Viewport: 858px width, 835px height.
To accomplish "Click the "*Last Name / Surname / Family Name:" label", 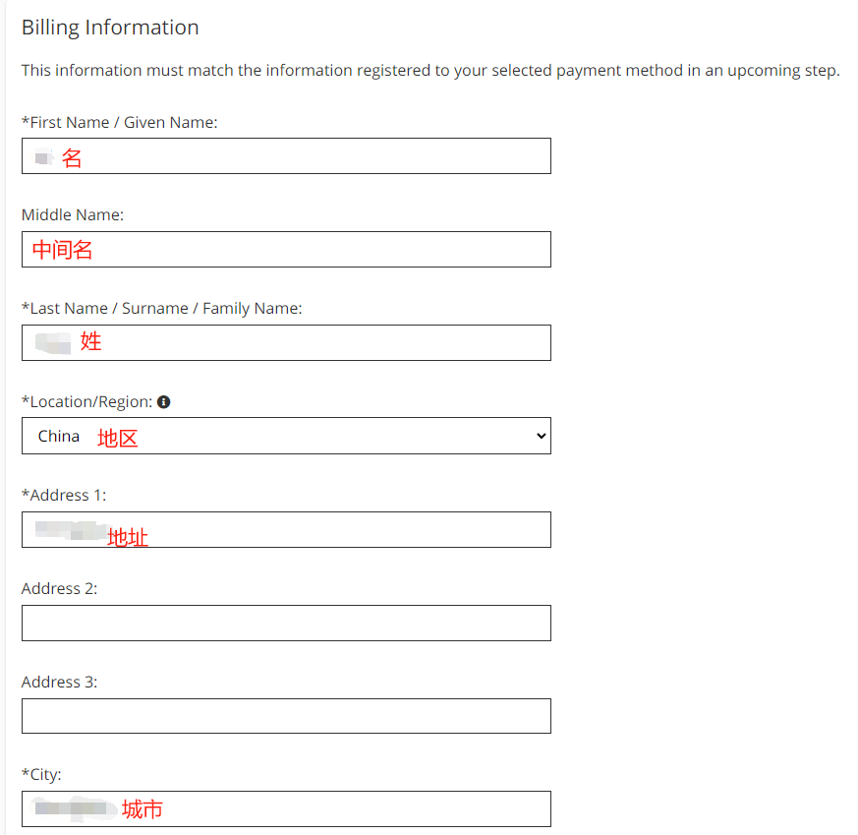I will [x=161, y=309].
